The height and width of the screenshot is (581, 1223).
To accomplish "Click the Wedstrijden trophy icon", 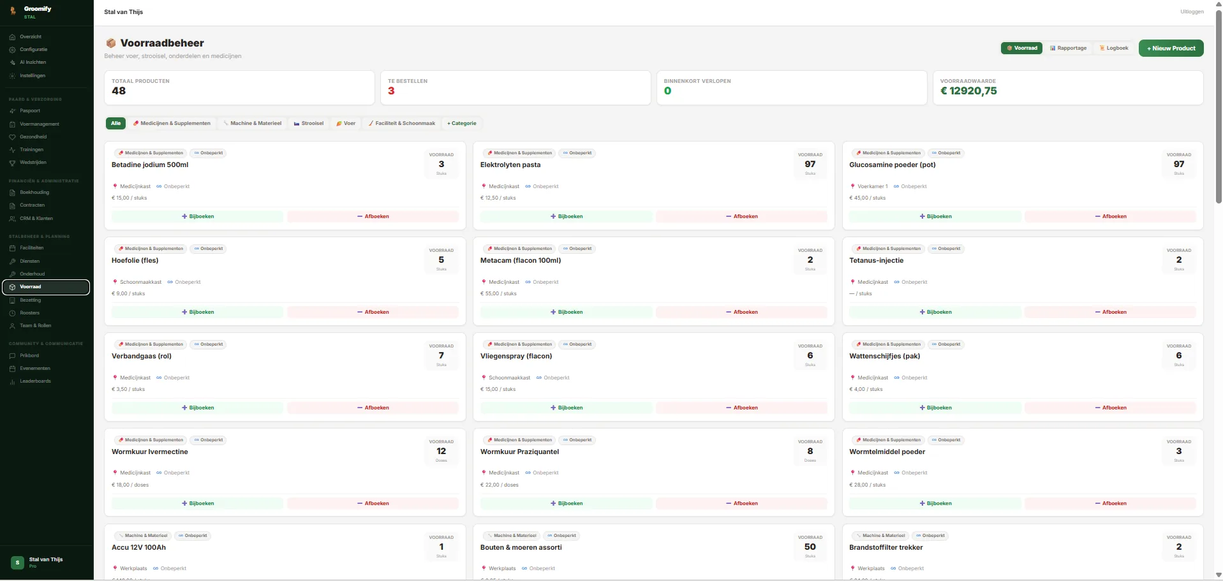I will pyautogui.click(x=13, y=163).
